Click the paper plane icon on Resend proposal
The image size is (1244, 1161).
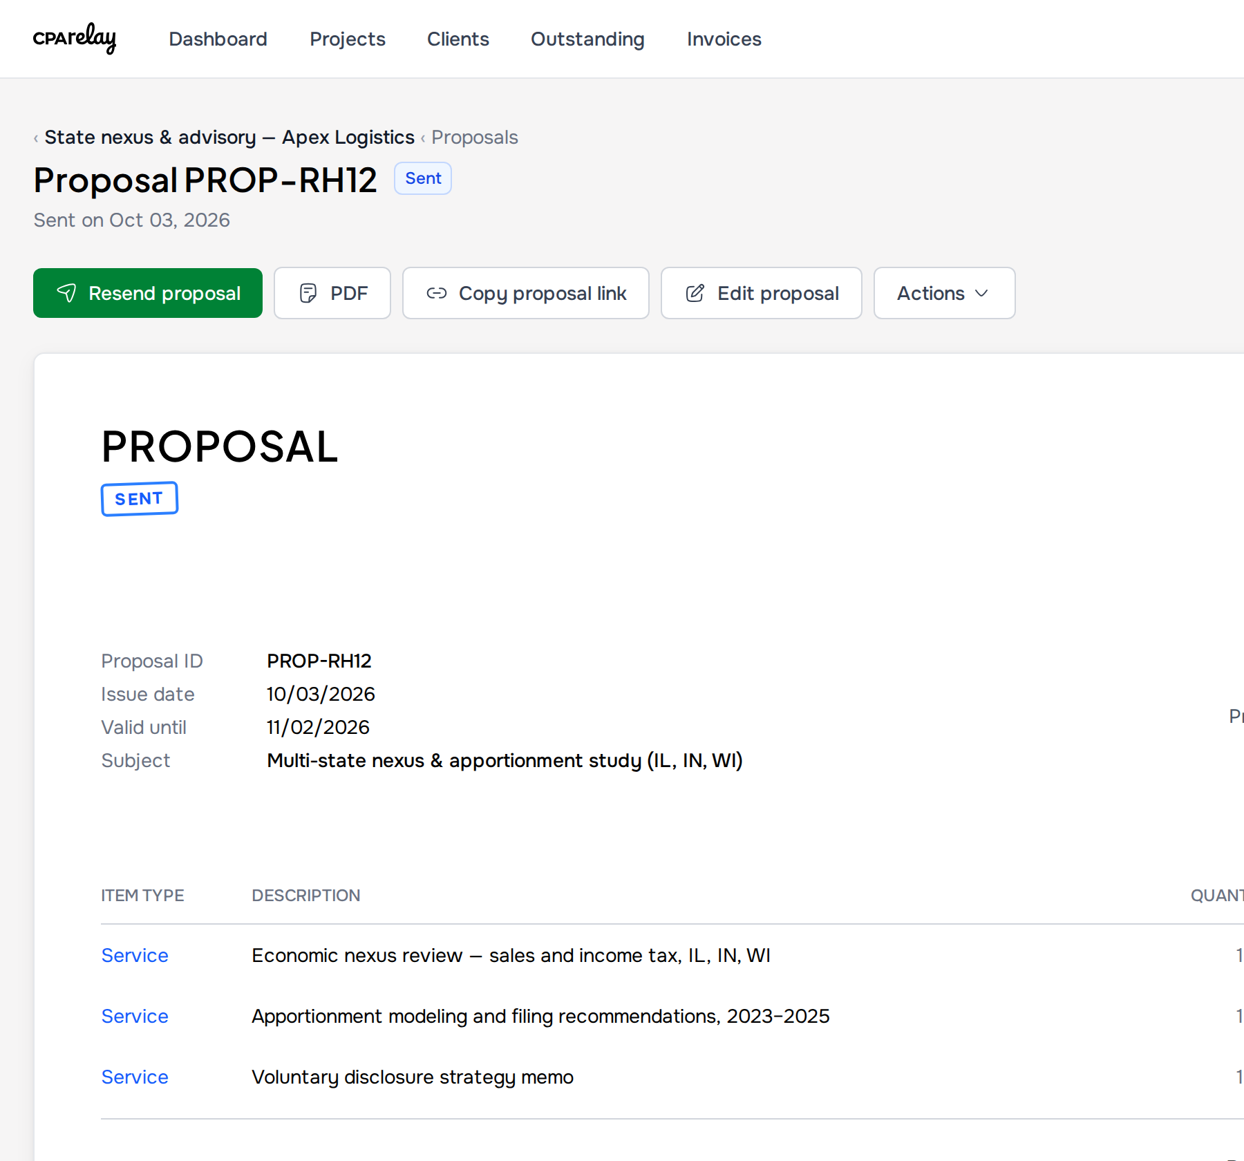pyautogui.click(x=66, y=293)
